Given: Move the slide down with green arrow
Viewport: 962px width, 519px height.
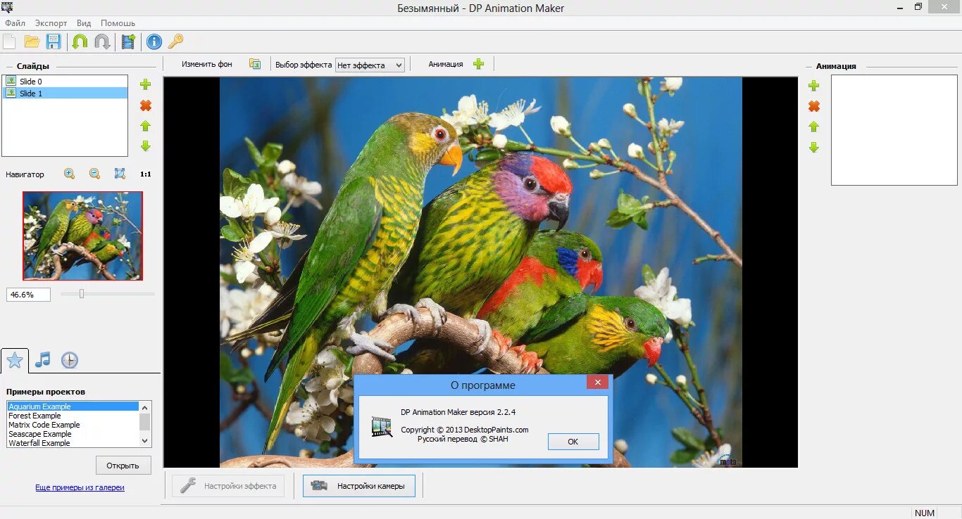Looking at the screenshot, I should 146,146.
